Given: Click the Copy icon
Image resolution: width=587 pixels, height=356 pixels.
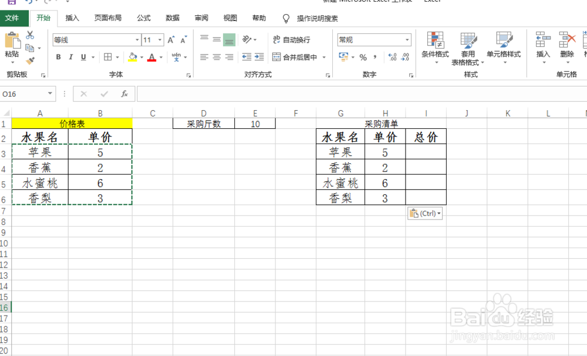Looking at the screenshot, I should click(29, 48).
